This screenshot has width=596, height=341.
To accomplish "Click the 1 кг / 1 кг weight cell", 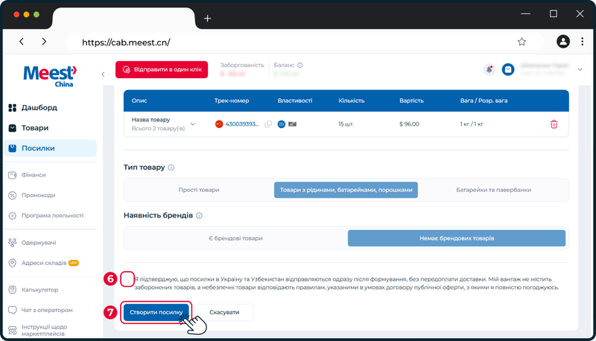I will point(472,124).
